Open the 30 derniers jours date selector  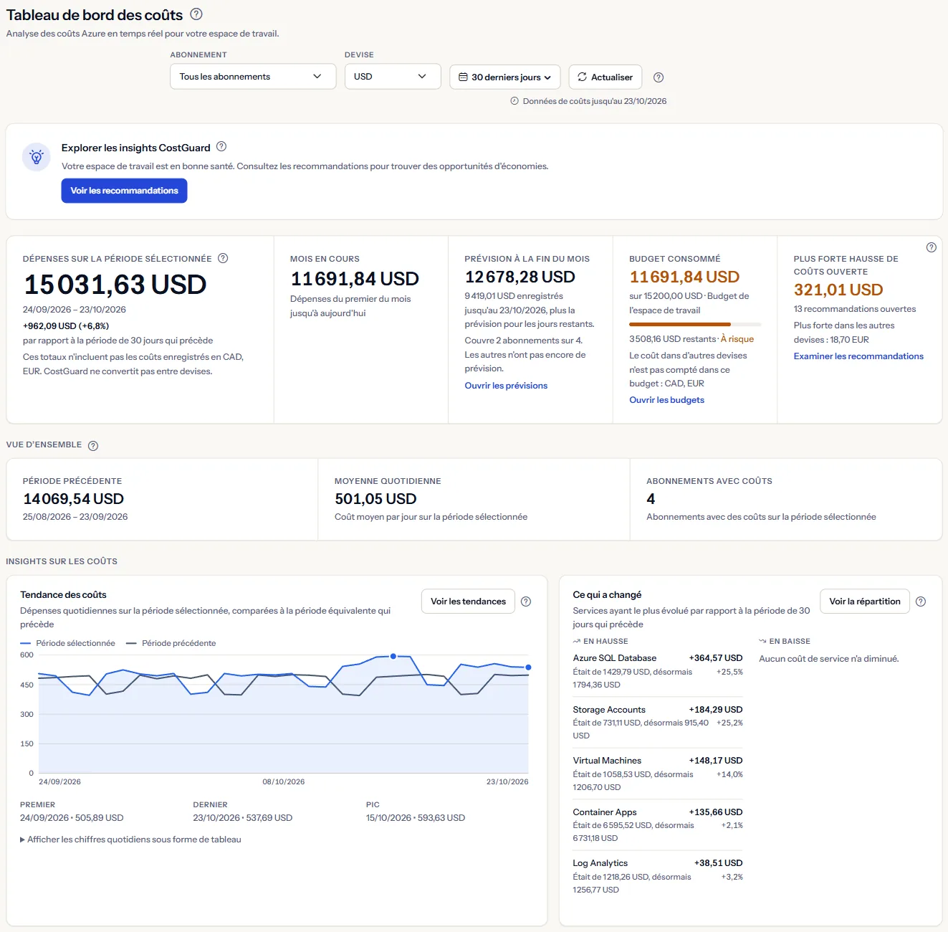(x=505, y=77)
